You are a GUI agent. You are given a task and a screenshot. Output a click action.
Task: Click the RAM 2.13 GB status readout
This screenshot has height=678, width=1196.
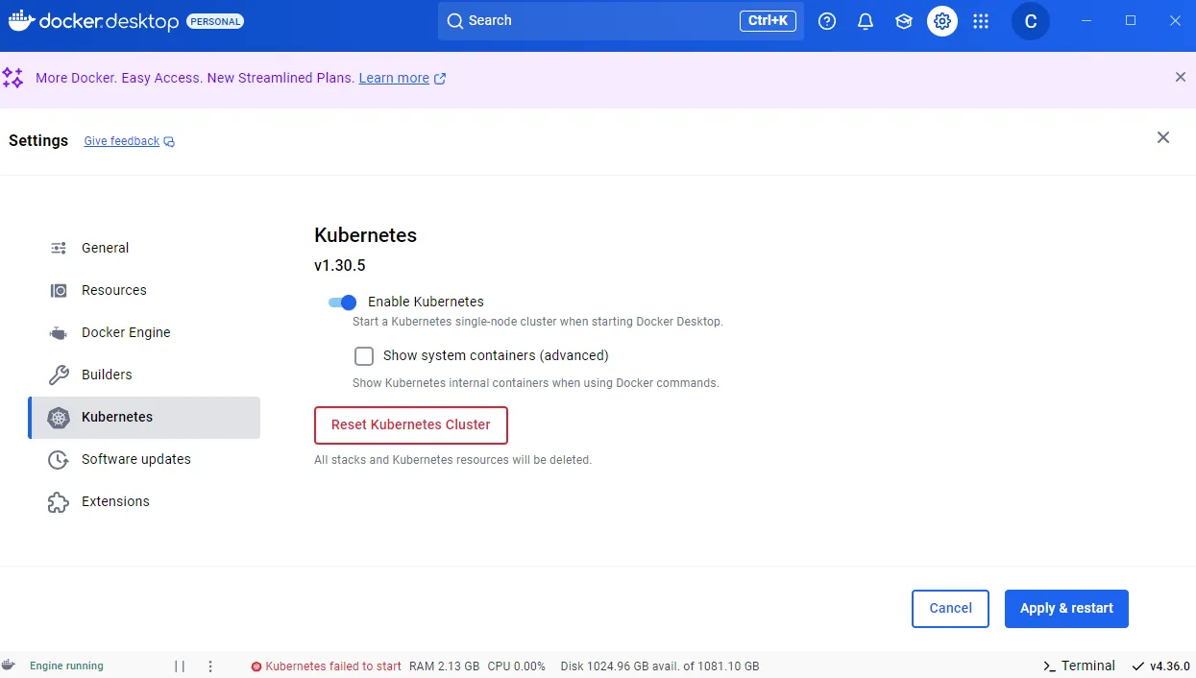point(444,666)
